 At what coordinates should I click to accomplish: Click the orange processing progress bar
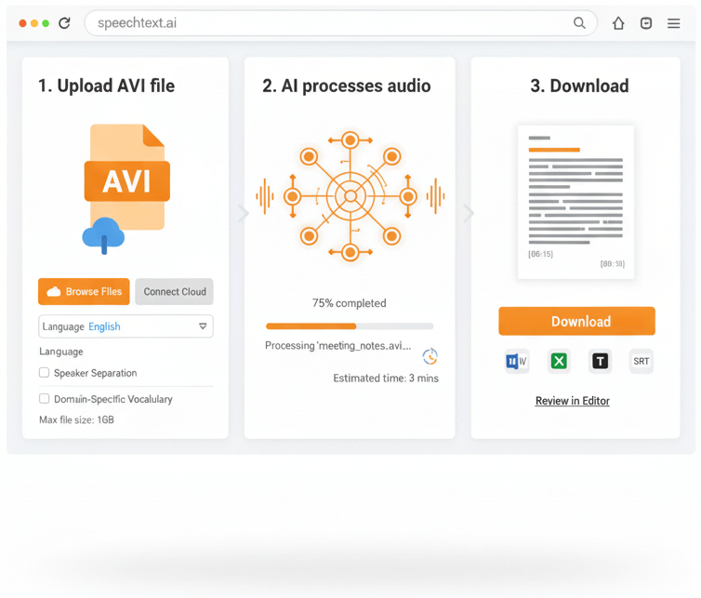[350, 326]
